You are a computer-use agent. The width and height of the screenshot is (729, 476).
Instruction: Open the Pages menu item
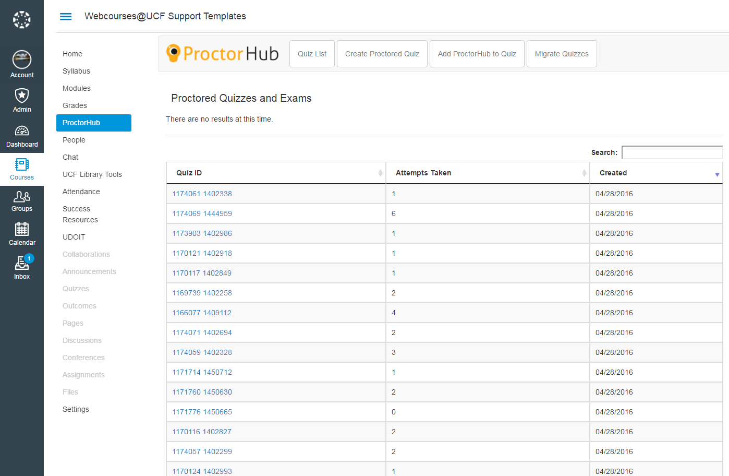pos(73,323)
